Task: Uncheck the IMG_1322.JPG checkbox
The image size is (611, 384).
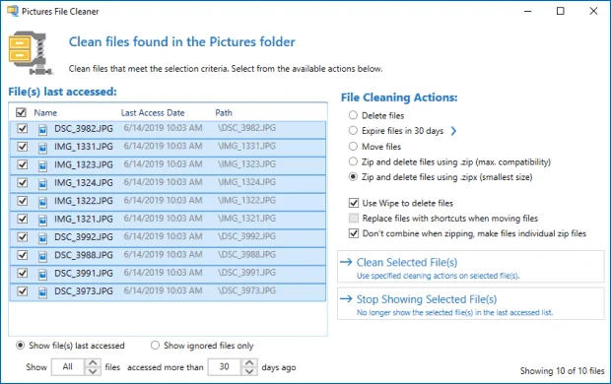Action: pos(23,201)
